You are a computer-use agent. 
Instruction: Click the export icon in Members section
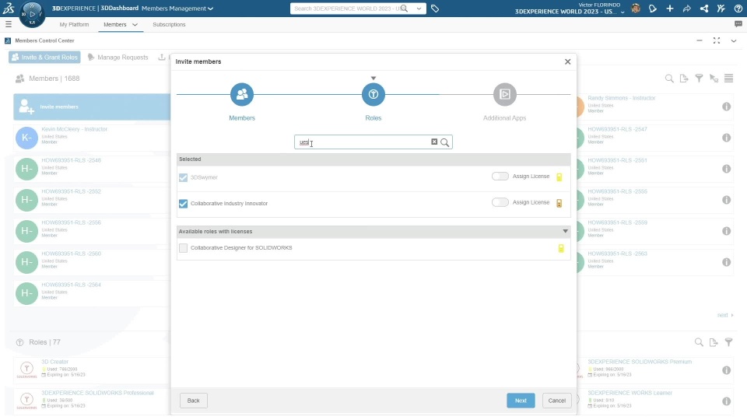(684, 79)
